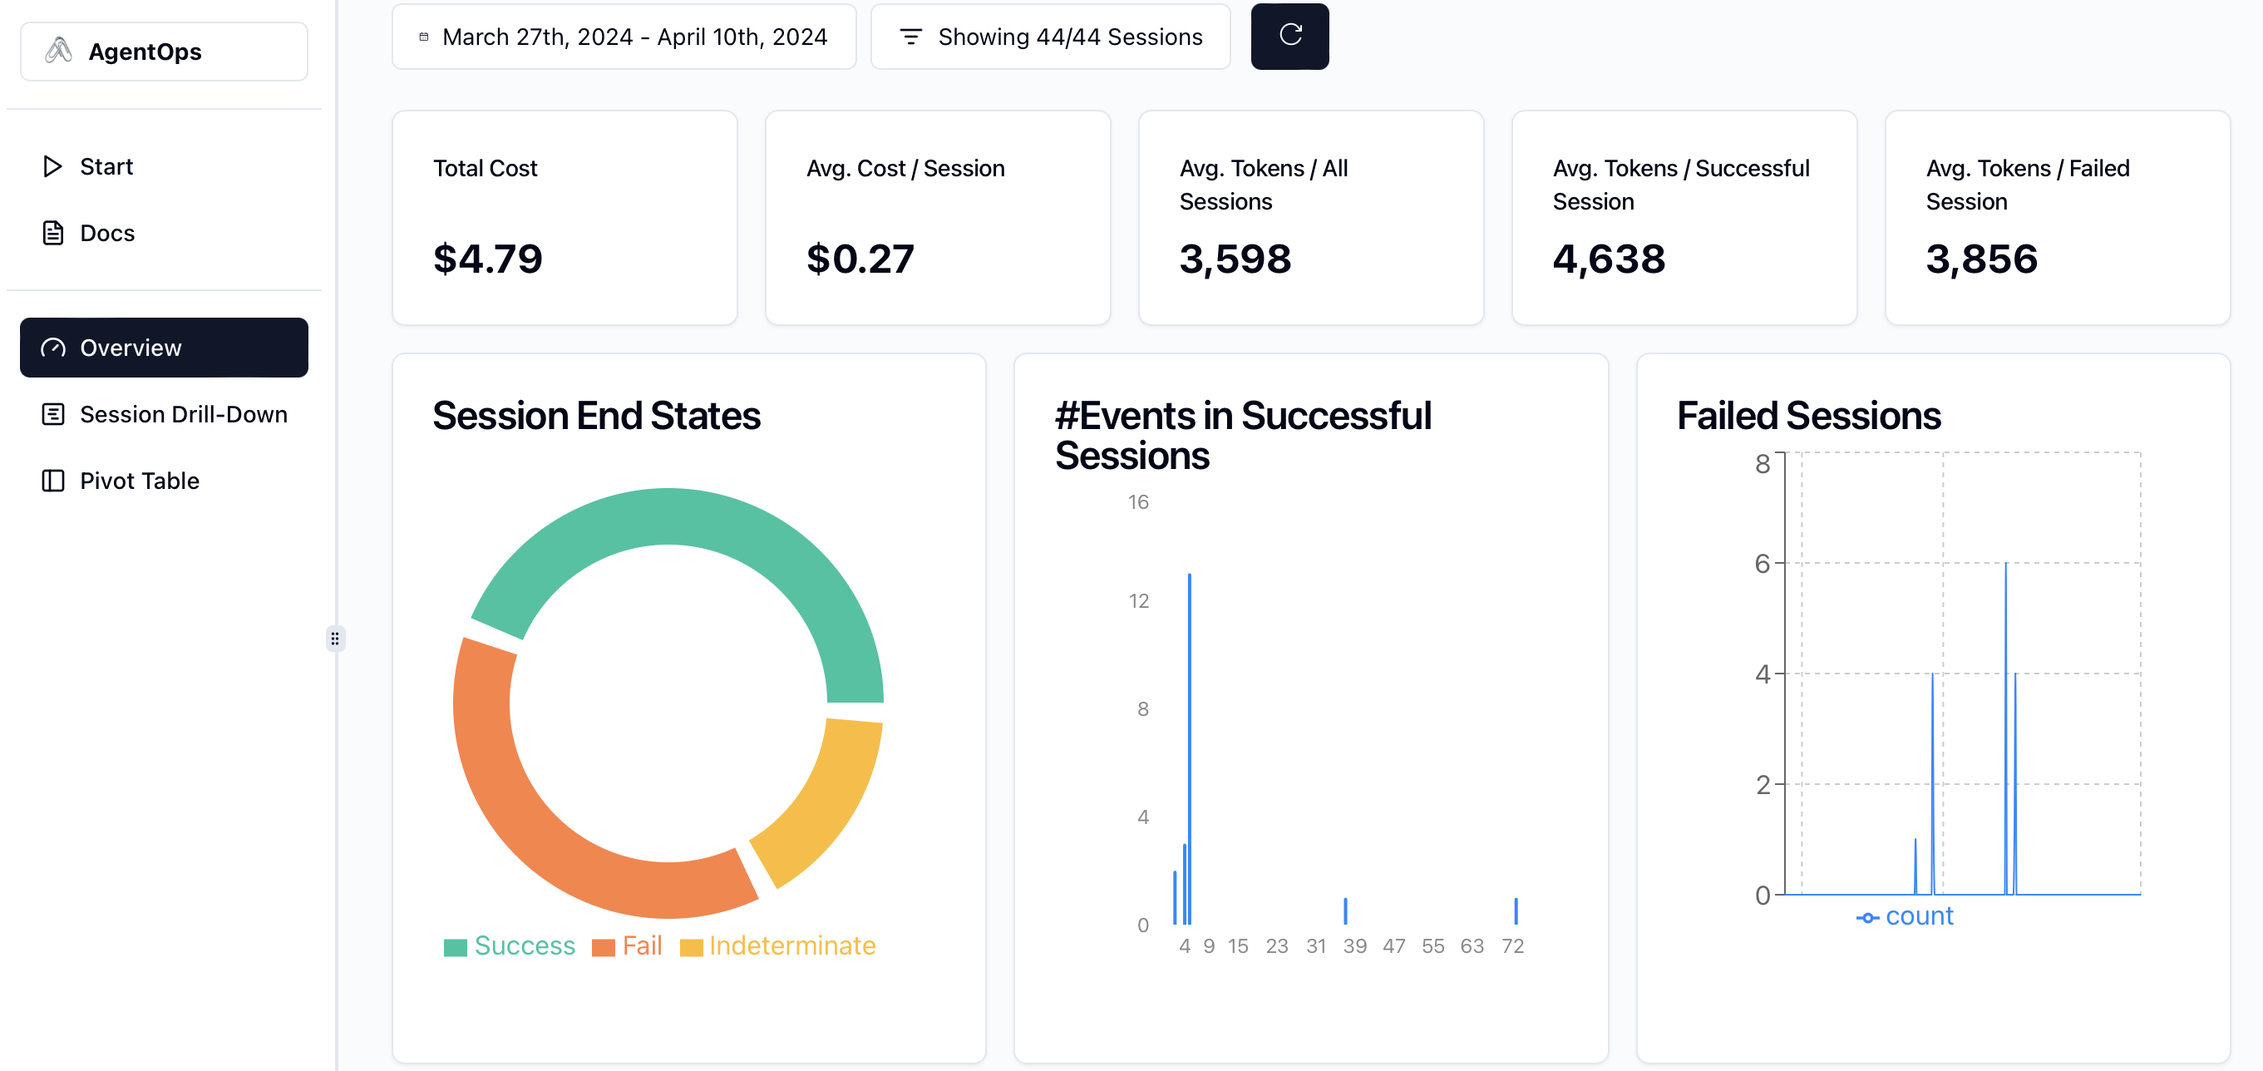Open the date range picker
Screen dimensions: 2263x1071
[x=624, y=37]
